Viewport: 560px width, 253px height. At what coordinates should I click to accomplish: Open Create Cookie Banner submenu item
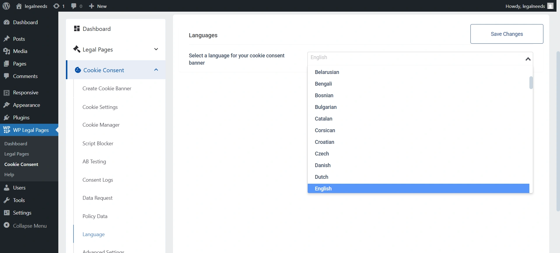107,89
